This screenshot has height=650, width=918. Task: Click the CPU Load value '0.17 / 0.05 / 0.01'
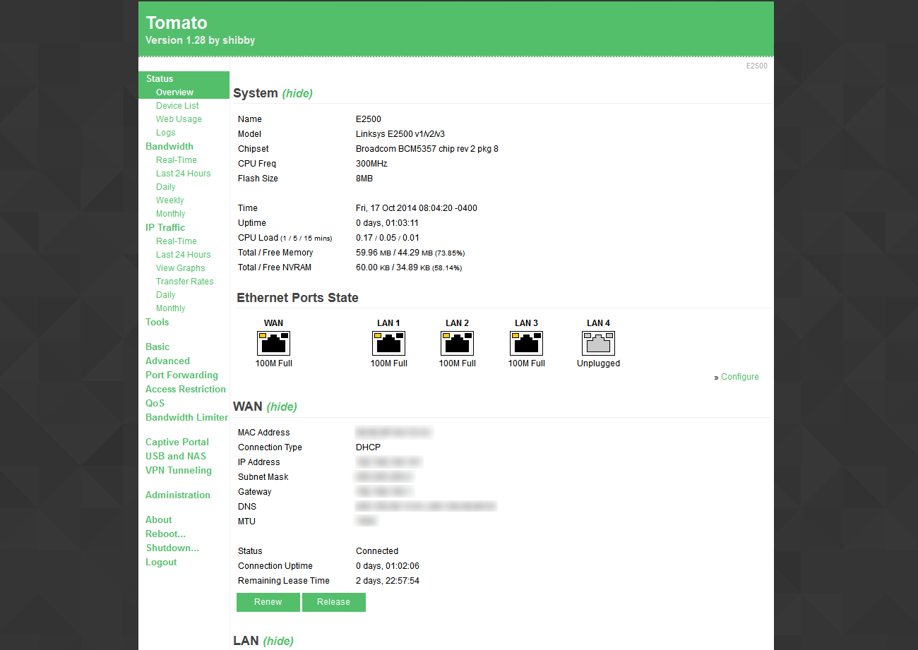tap(388, 238)
